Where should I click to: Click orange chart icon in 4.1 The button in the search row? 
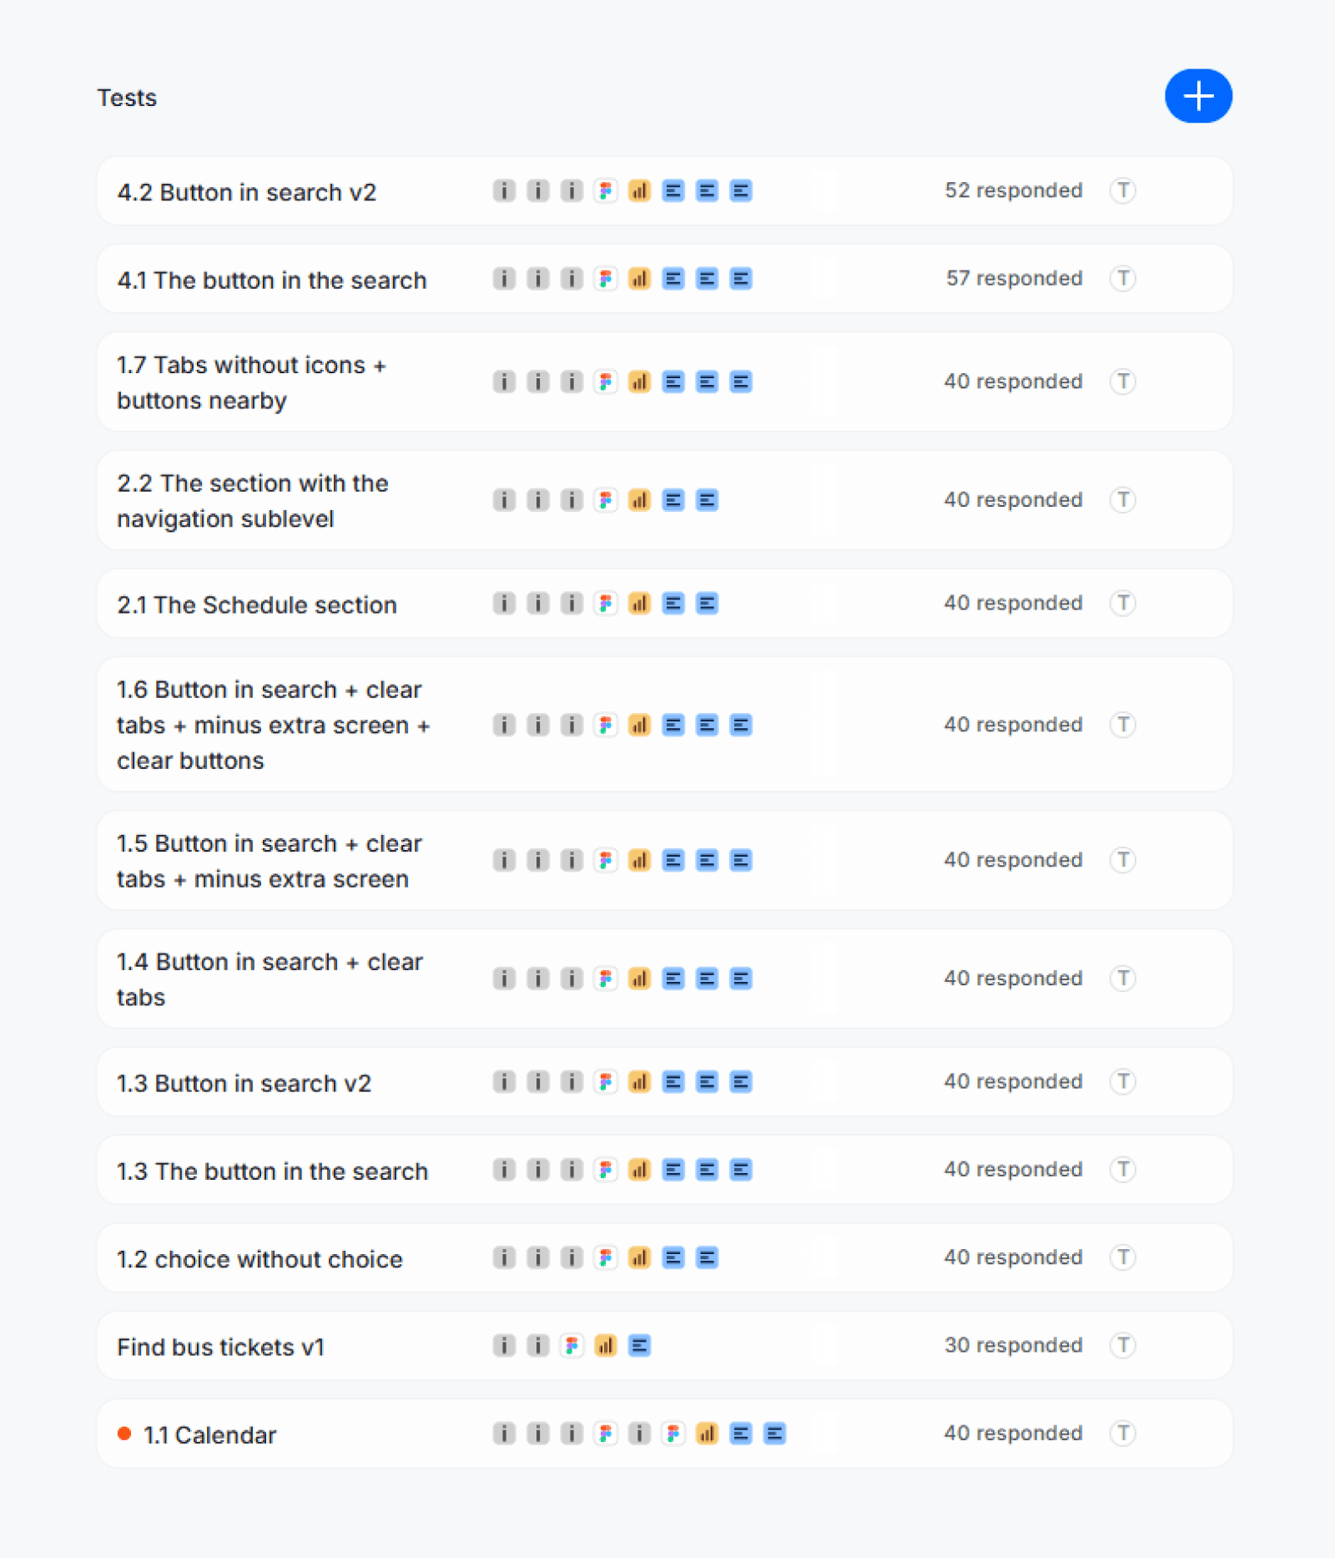point(639,279)
